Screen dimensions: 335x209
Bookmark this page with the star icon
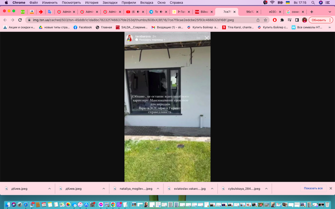(x=265, y=20)
